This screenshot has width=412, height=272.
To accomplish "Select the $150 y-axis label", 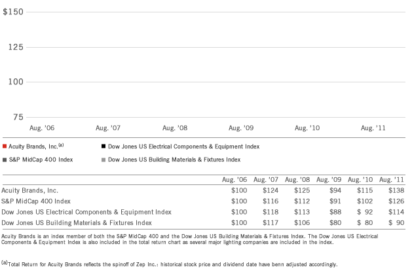I will point(14,12).
